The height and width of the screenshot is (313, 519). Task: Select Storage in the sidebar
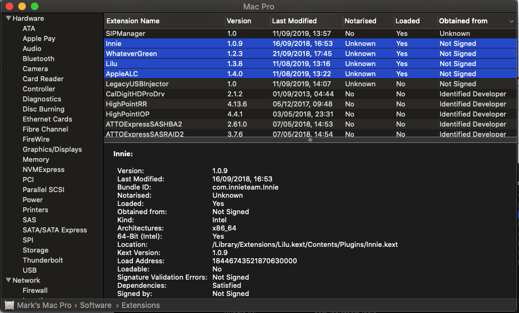(35, 251)
